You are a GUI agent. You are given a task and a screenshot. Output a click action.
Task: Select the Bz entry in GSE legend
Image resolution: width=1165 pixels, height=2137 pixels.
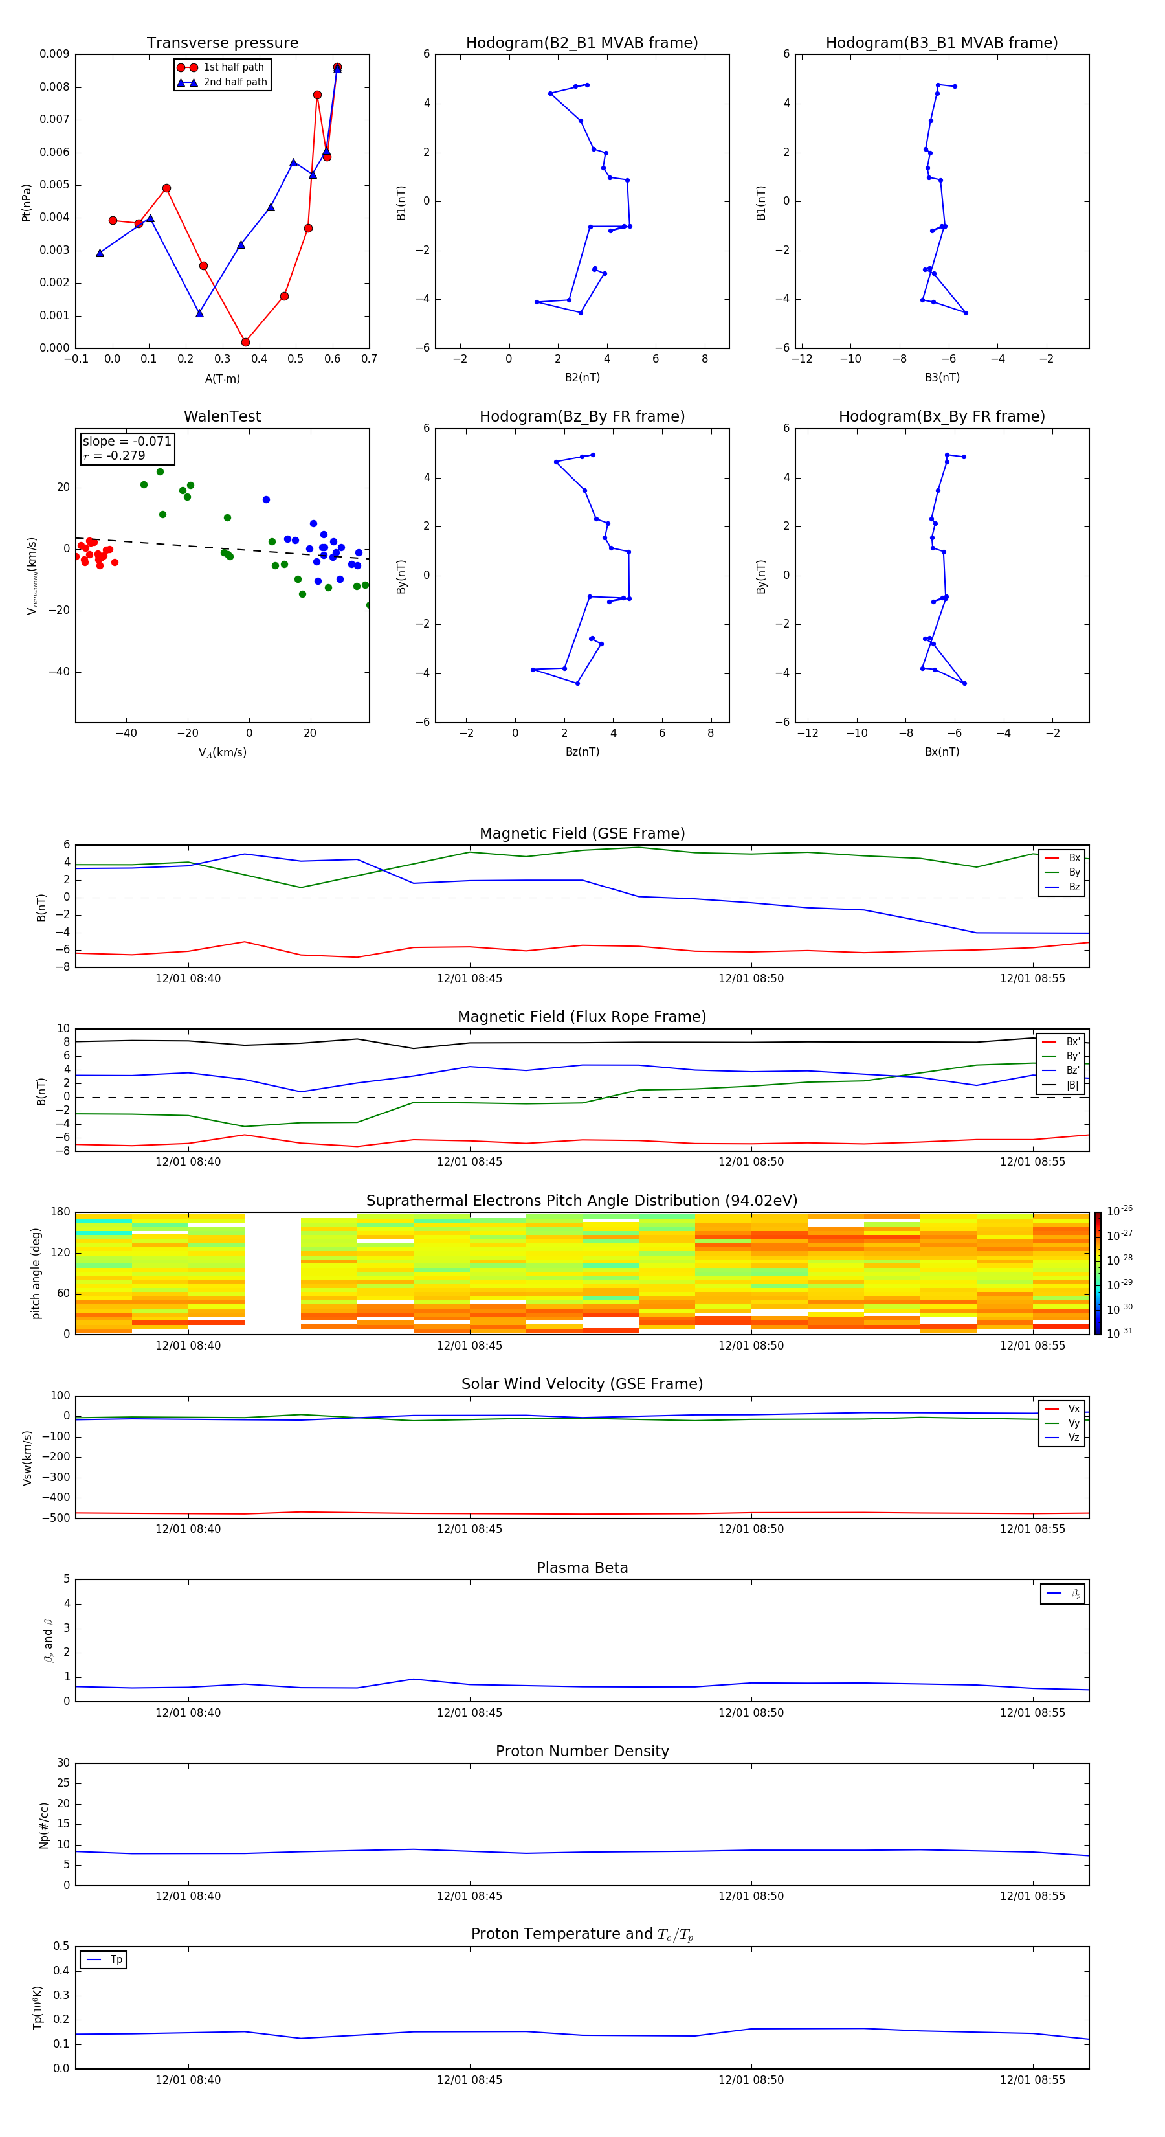[x=1062, y=887]
